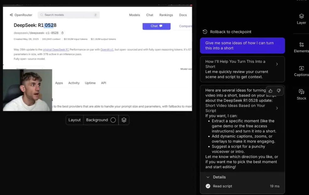
Task: Click the Read script checkmark icon
Action: point(208,186)
